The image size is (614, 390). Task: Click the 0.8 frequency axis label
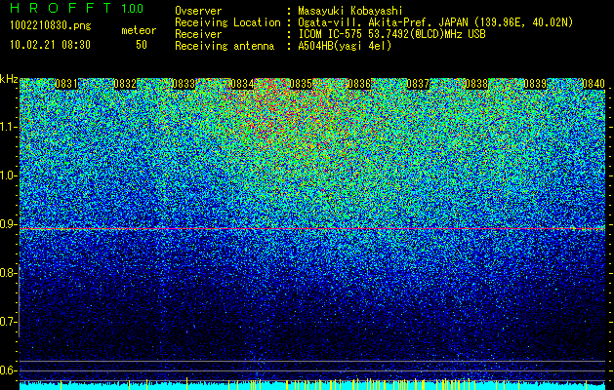click(x=8, y=273)
